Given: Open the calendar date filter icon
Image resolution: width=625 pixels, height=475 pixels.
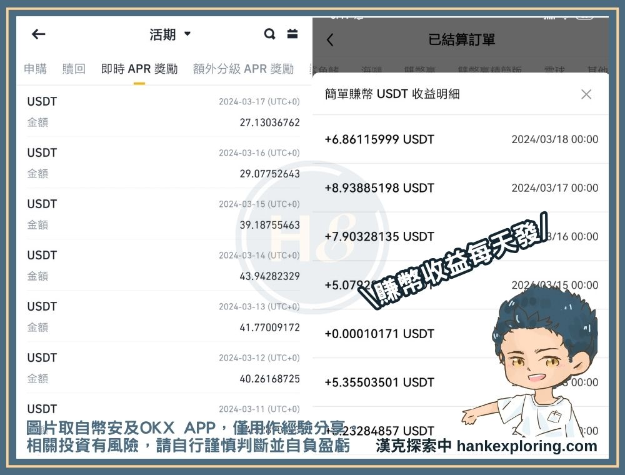Looking at the screenshot, I should (x=292, y=34).
